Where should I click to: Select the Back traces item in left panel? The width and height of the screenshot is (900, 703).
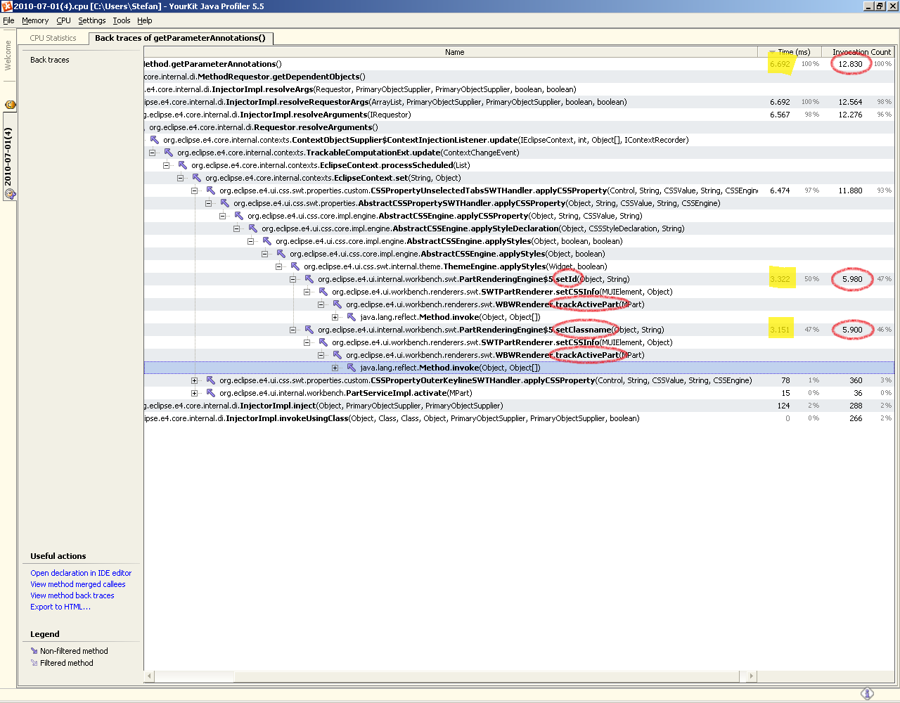click(50, 60)
